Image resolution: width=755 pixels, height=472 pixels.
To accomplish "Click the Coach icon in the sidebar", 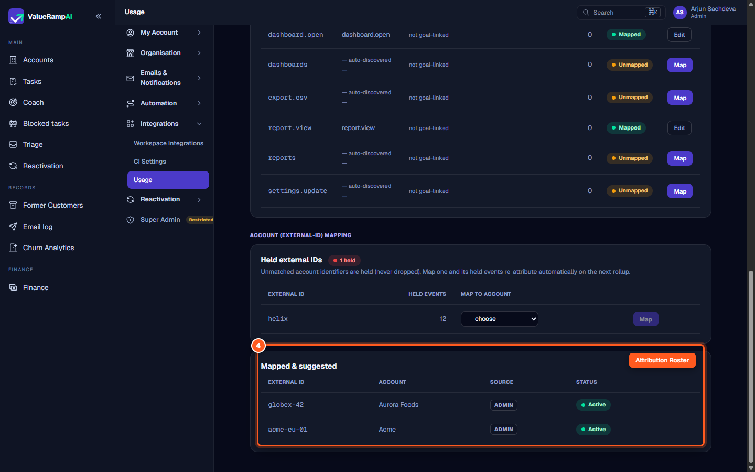I will click(x=13, y=102).
